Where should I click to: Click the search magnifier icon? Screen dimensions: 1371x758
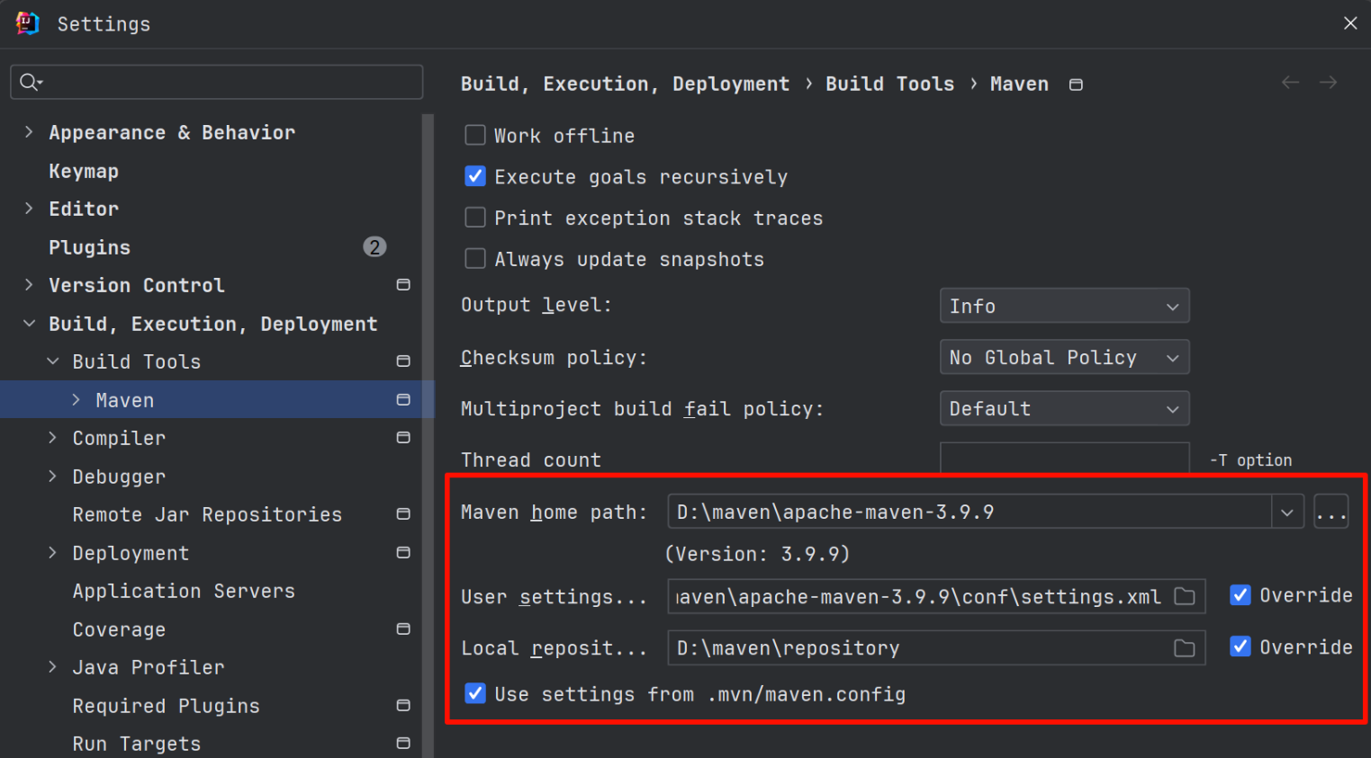coord(31,82)
